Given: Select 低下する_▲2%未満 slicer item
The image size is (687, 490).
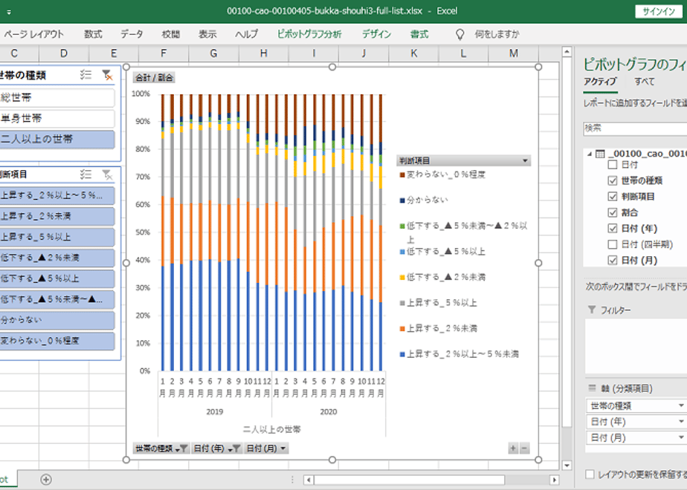Looking at the screenshot, I should pyautogui.click(x=57, y=258).
